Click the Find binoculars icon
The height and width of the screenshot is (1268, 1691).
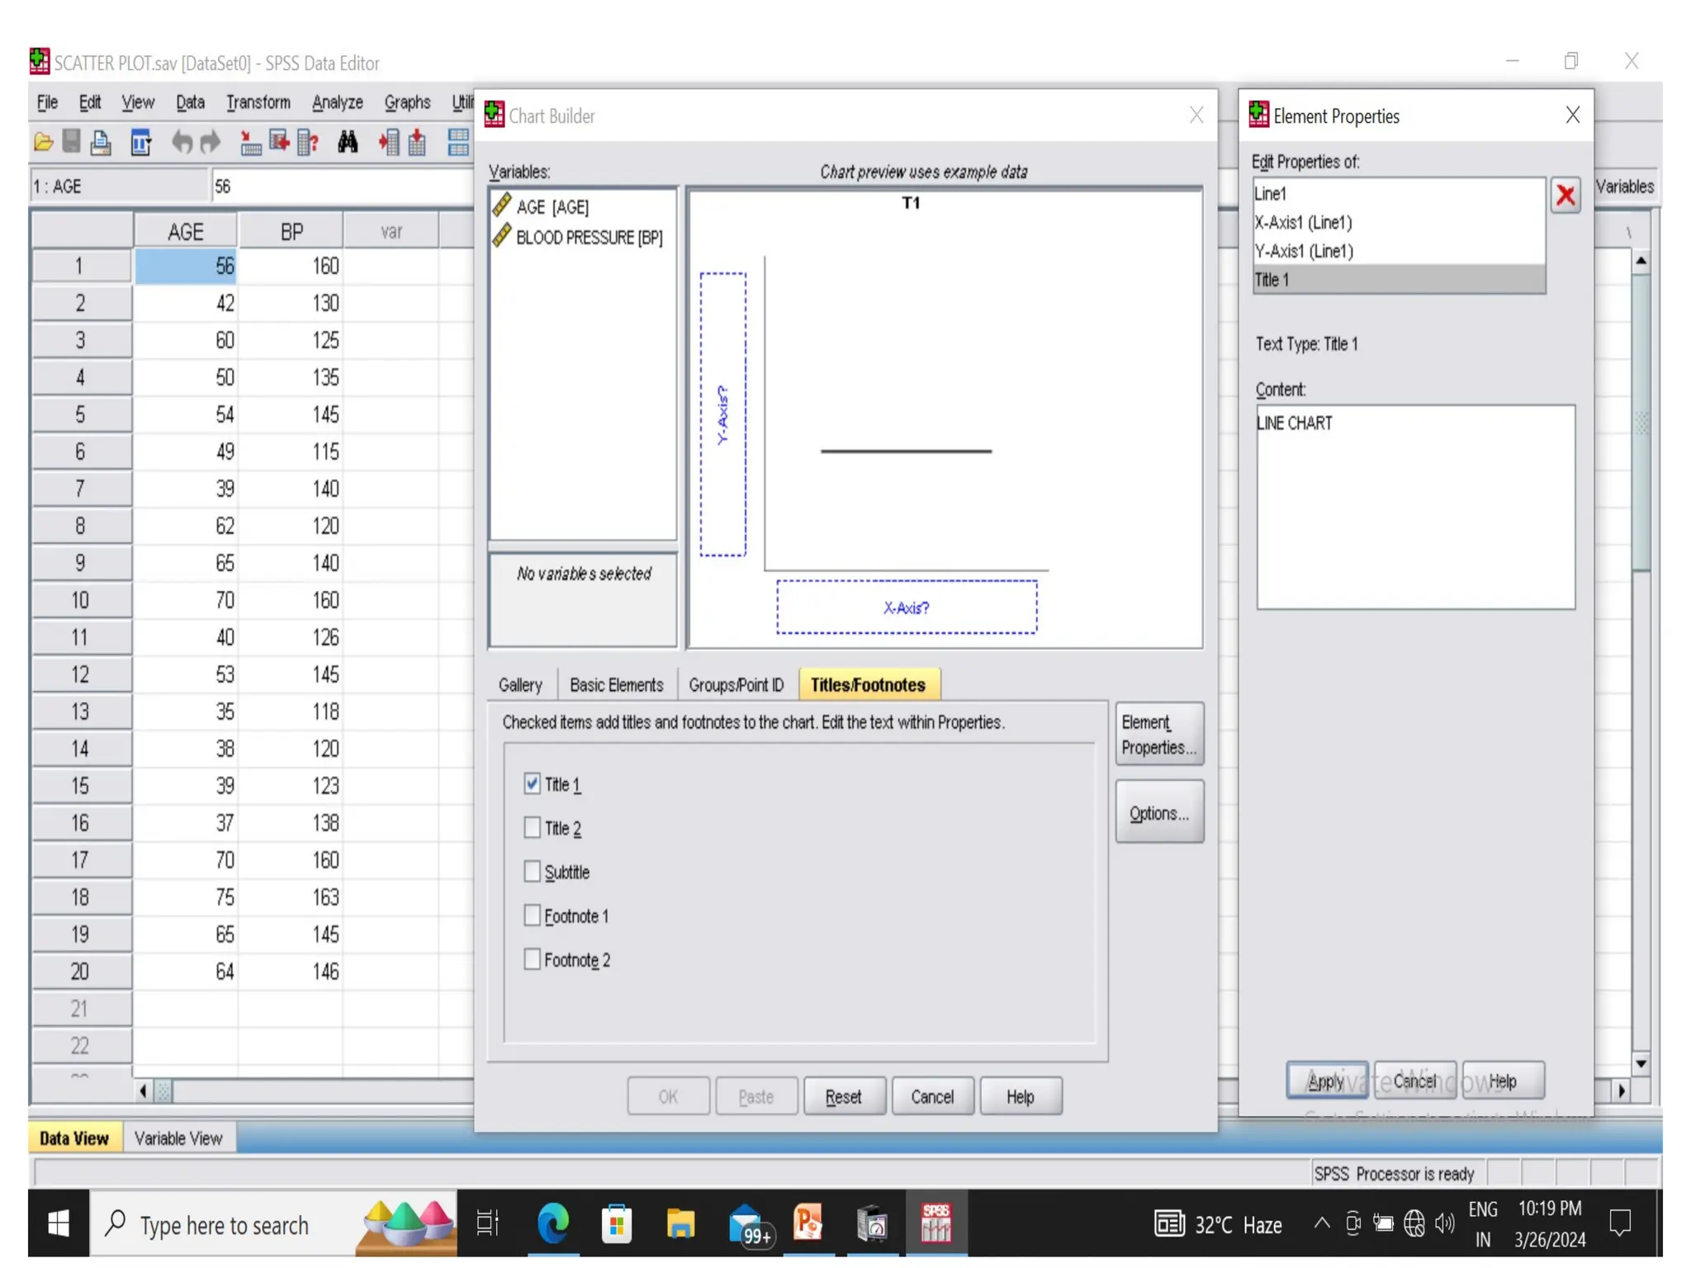point(348,143)
